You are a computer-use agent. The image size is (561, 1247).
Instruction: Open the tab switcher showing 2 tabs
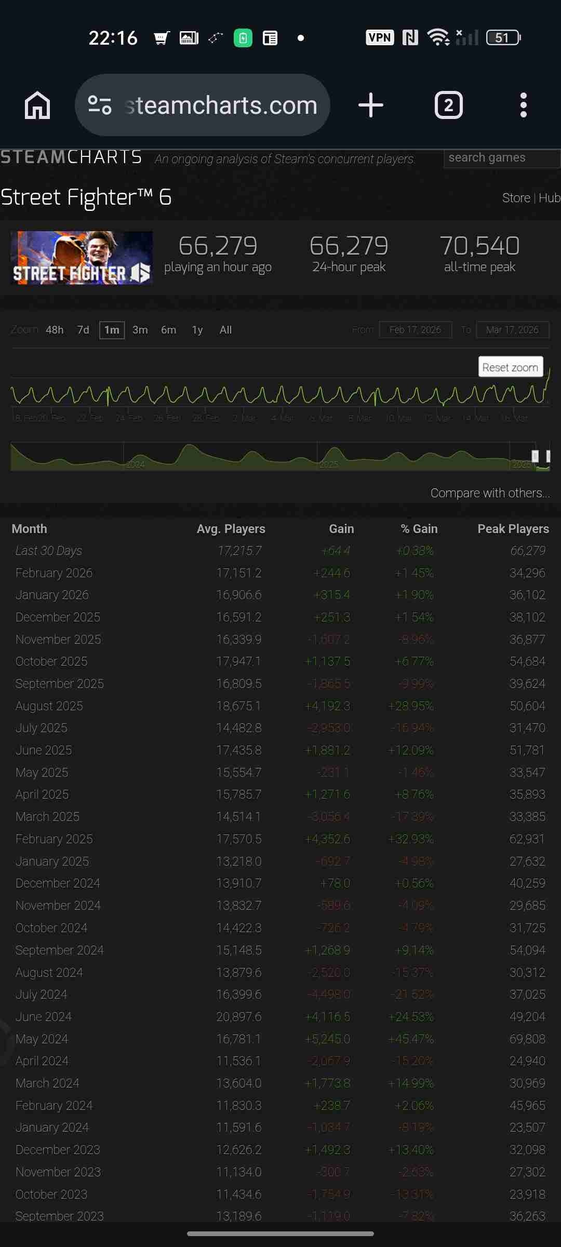pos(448,105)
